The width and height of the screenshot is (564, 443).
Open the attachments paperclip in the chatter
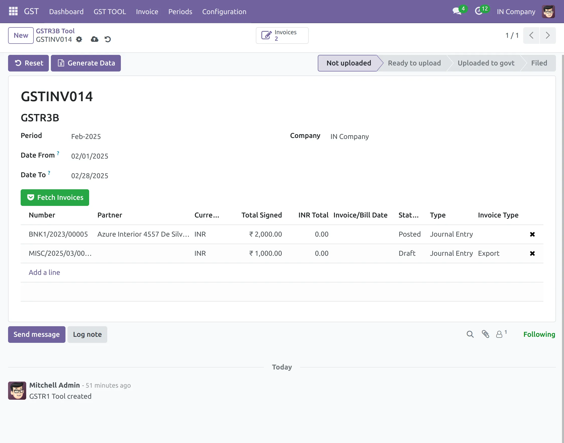point(486,334)
